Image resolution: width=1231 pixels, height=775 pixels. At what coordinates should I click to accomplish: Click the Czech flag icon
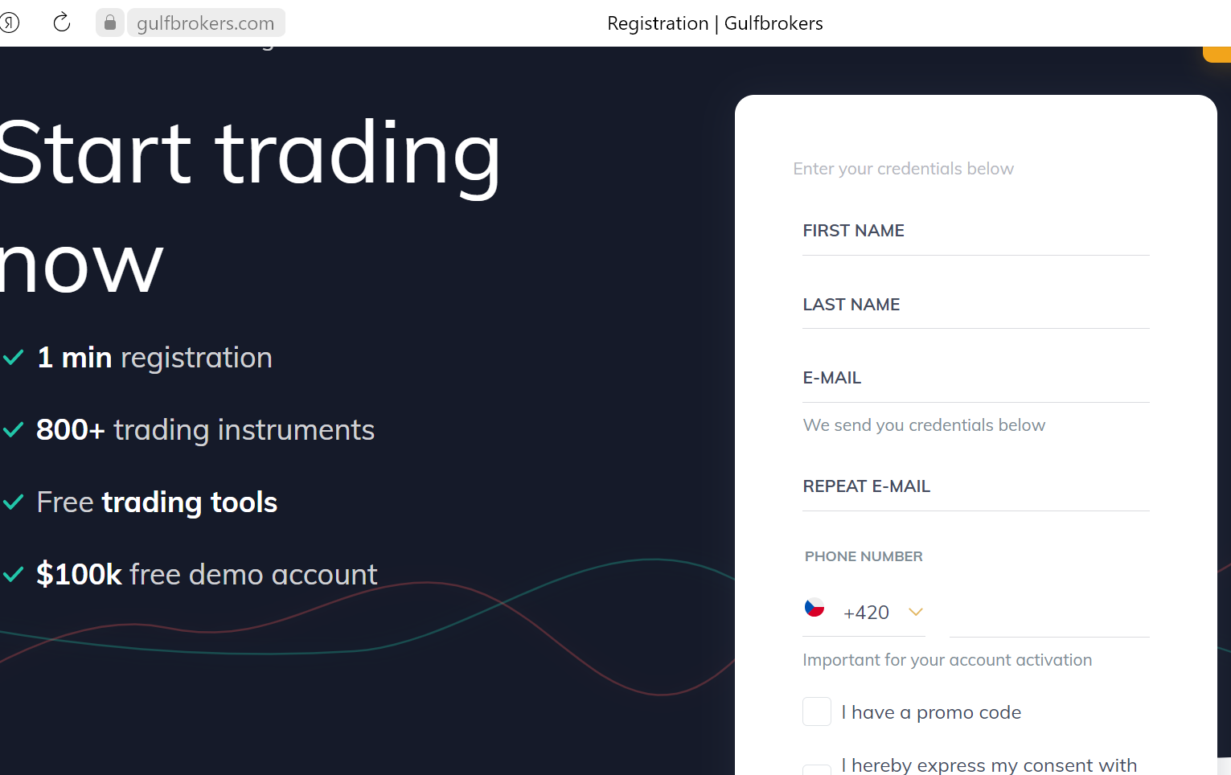point(815,608)
